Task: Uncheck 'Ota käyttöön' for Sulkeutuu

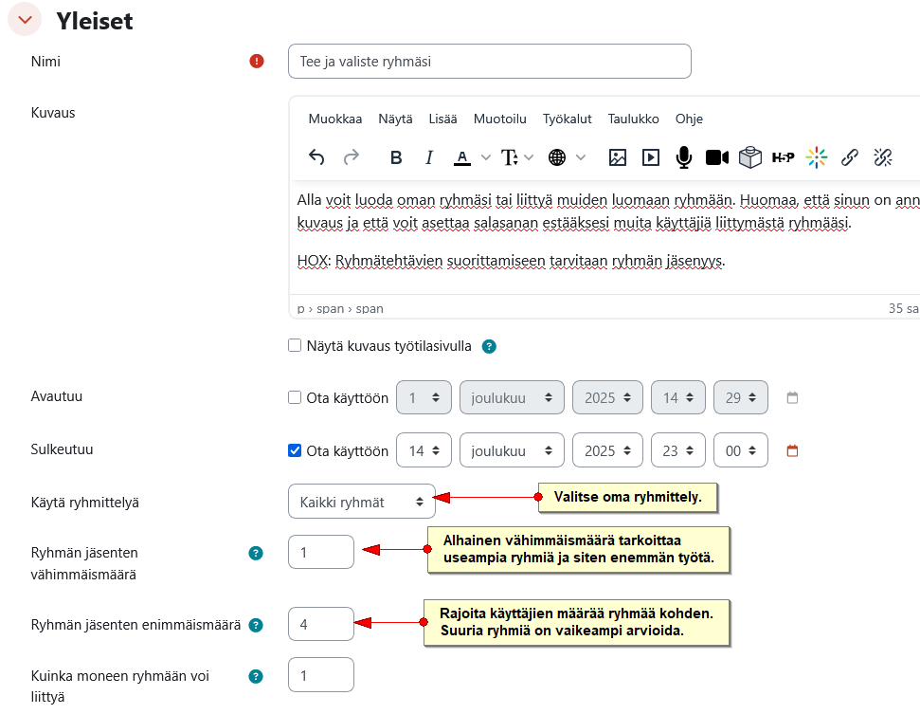Action: (x=295, y=450)
